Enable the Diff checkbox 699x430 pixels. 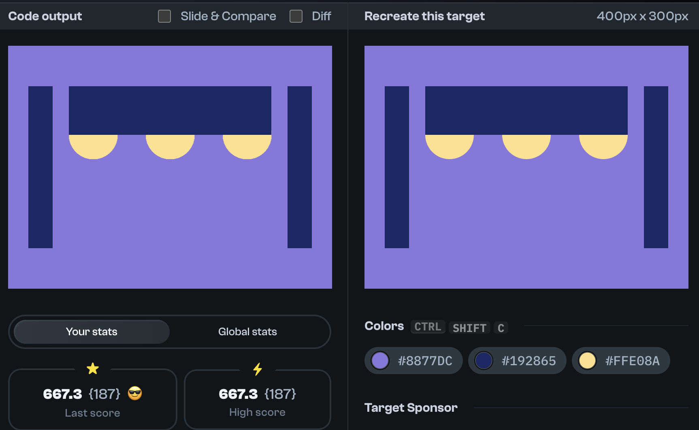(296, 16)
